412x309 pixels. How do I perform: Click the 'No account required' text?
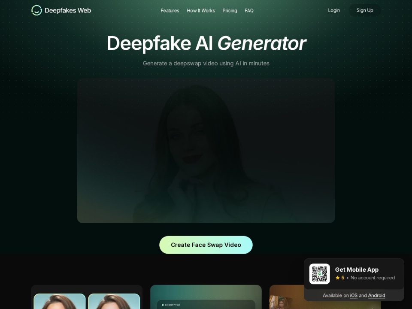point(373,278)
